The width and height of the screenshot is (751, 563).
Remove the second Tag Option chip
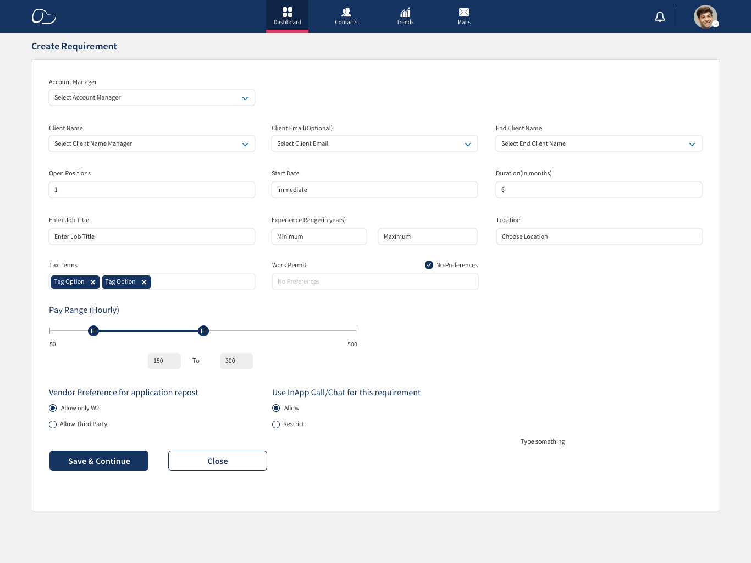point(144,282)
